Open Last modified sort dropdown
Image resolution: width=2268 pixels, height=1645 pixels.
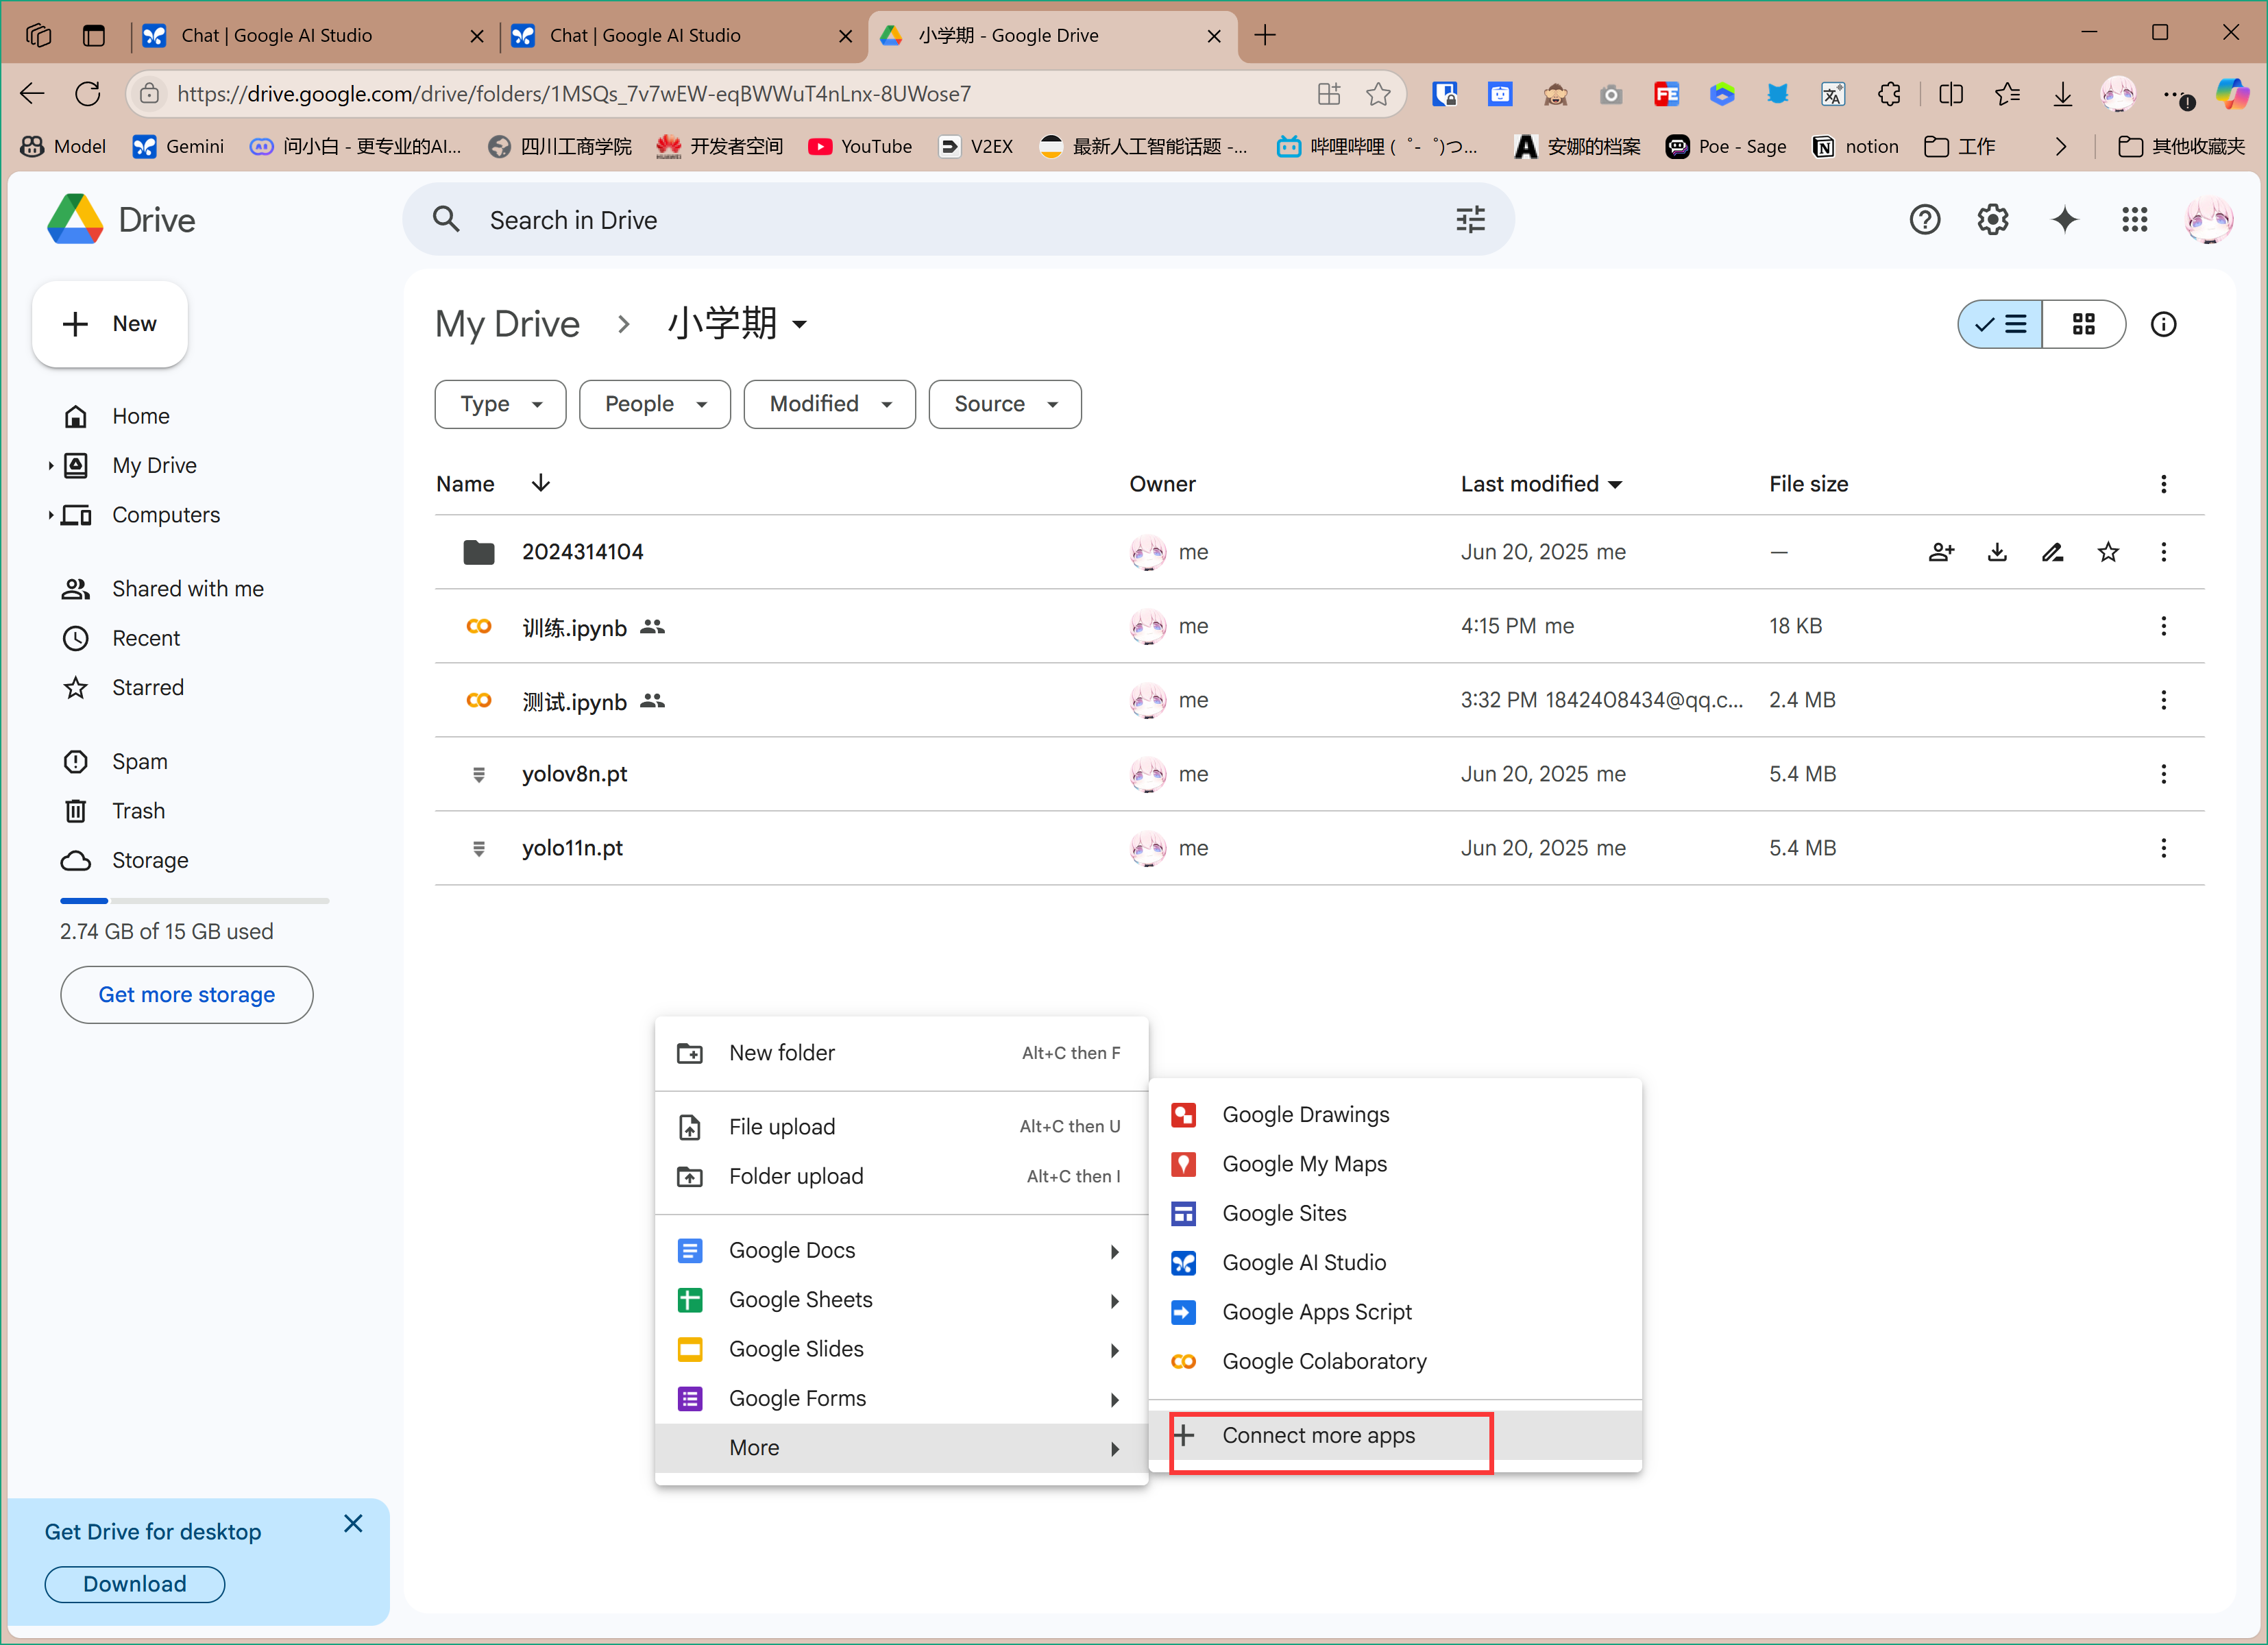point(1541,484)
